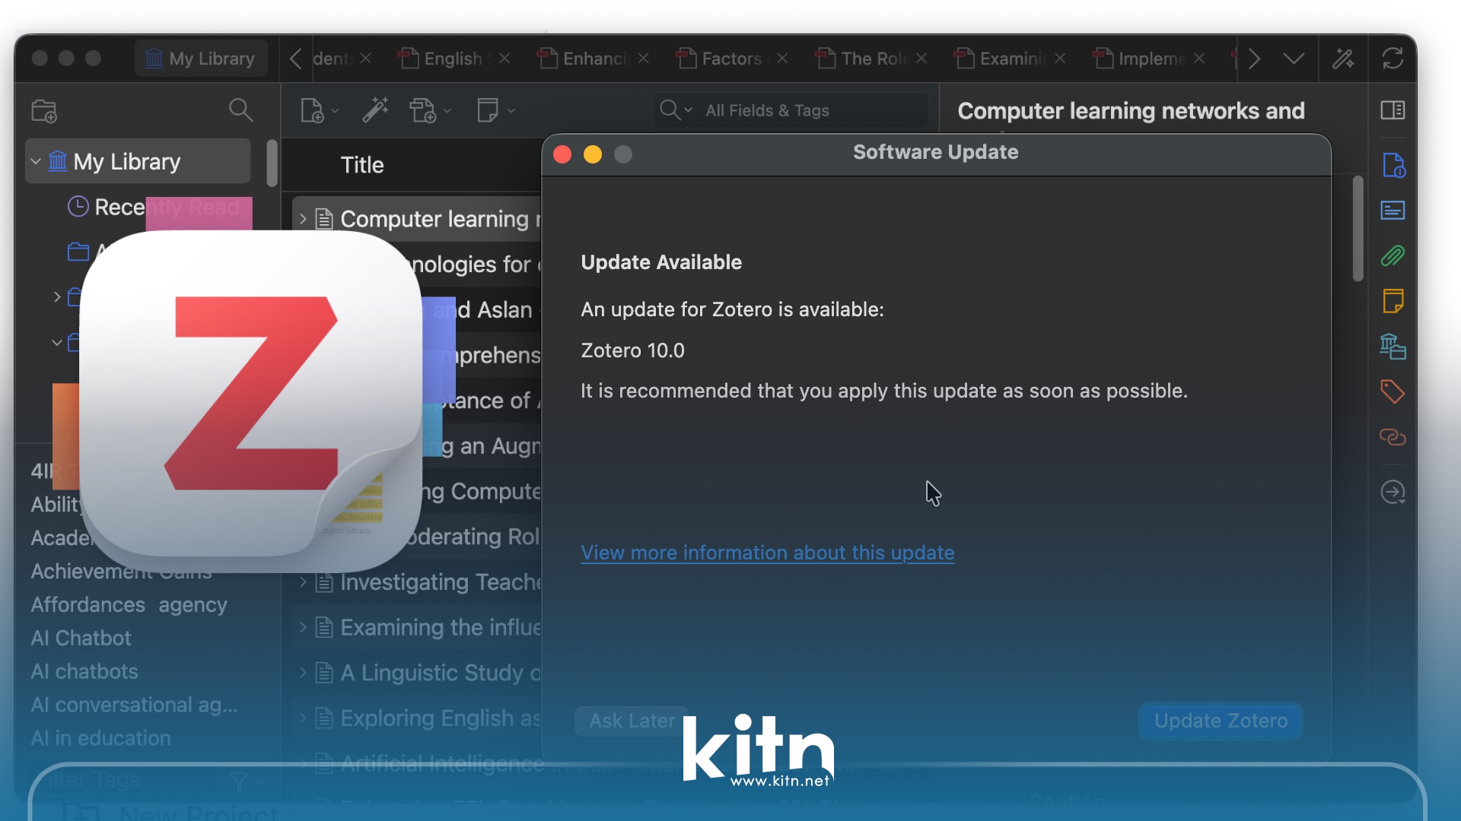1461x821 pixels.
Task: Select the Exploring English as item
Action: (440, 718)
